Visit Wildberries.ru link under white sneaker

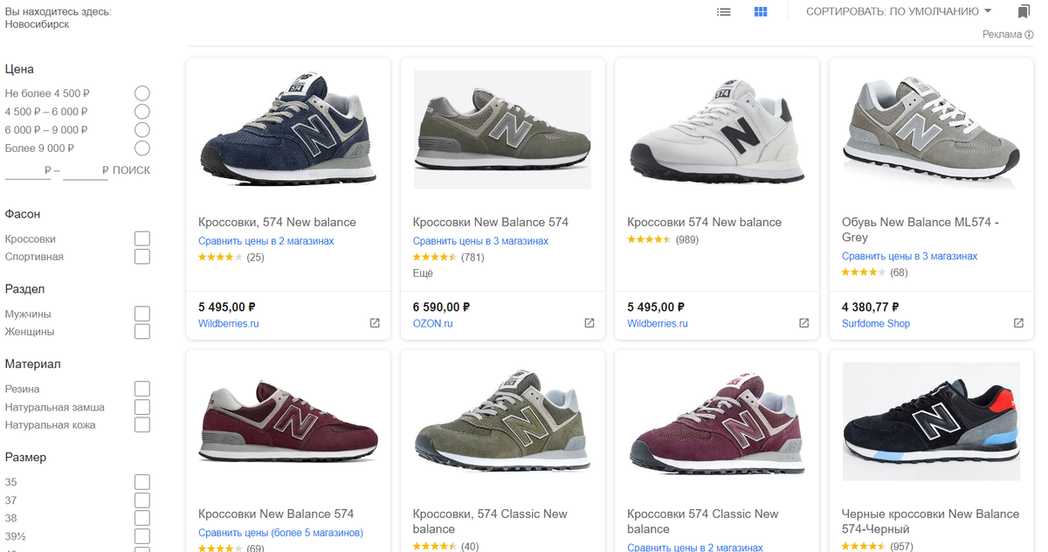tap(658, 323)
